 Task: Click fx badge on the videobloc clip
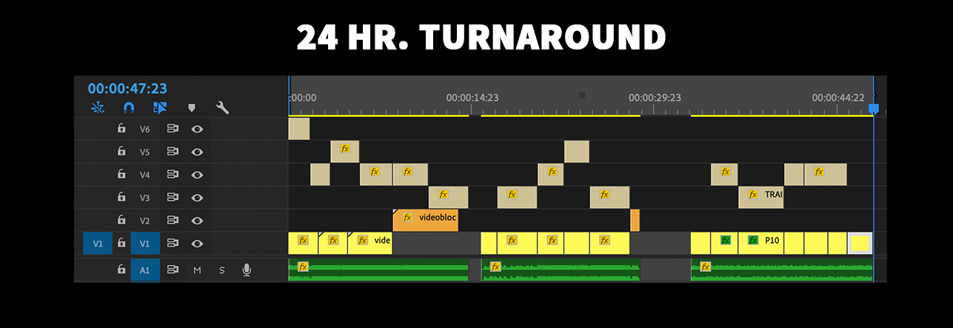(407, 218)
